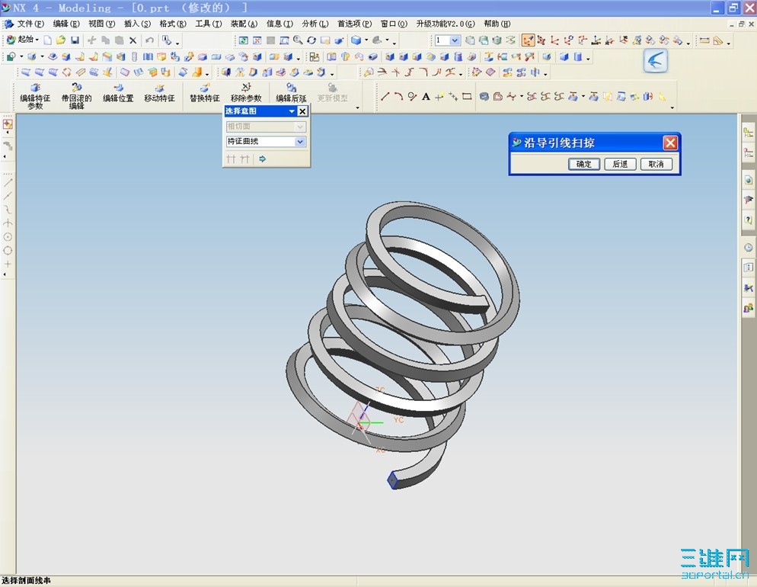This screenshot has width=757, height=587.
Task: Open 窗口(O) menu
Action: [x=394, y=24]
